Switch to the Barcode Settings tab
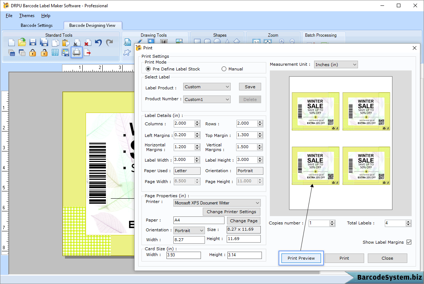 click(x=37, y=25)
